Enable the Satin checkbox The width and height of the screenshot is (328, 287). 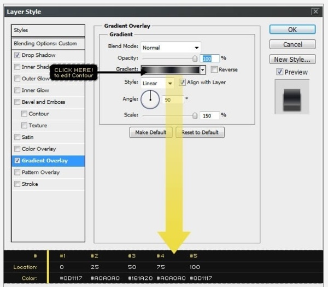click(17, 137)
